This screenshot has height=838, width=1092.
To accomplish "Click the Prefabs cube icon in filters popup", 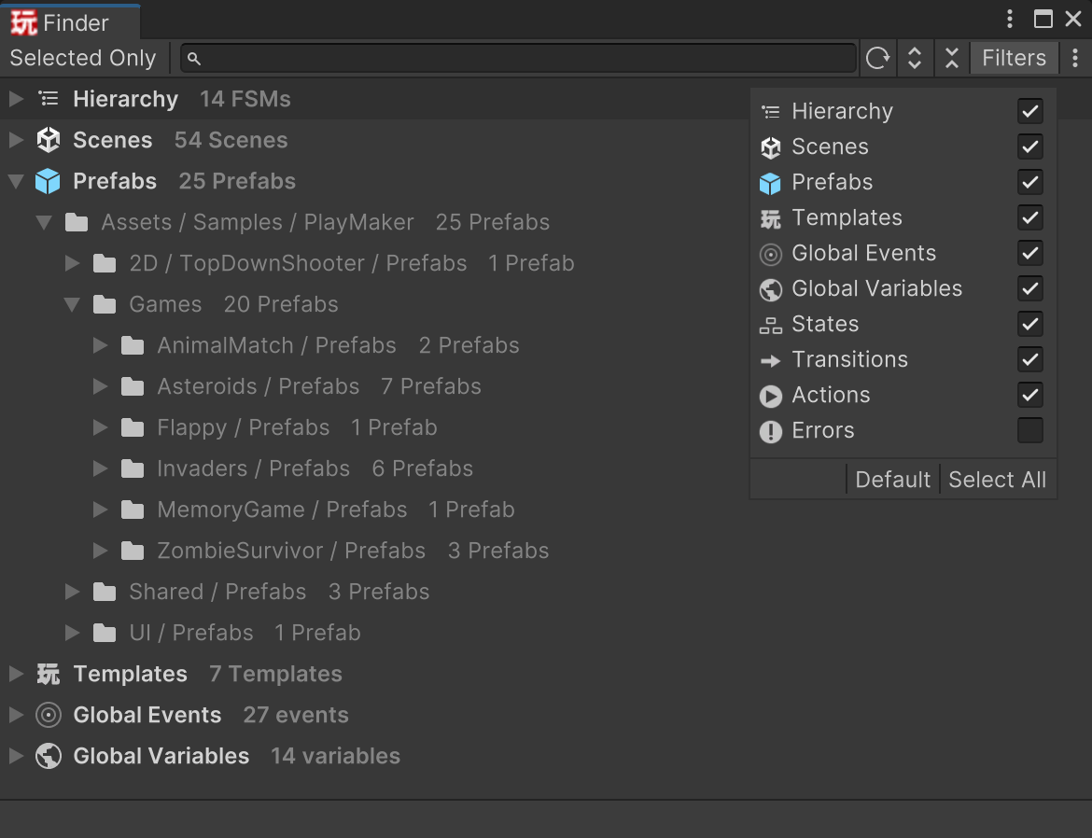I will click(x=770, y=183).
